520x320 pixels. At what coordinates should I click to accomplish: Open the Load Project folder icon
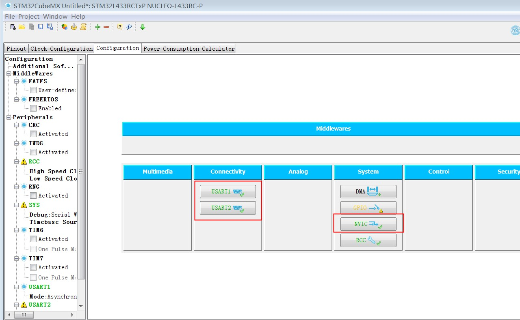click(22, 27)
